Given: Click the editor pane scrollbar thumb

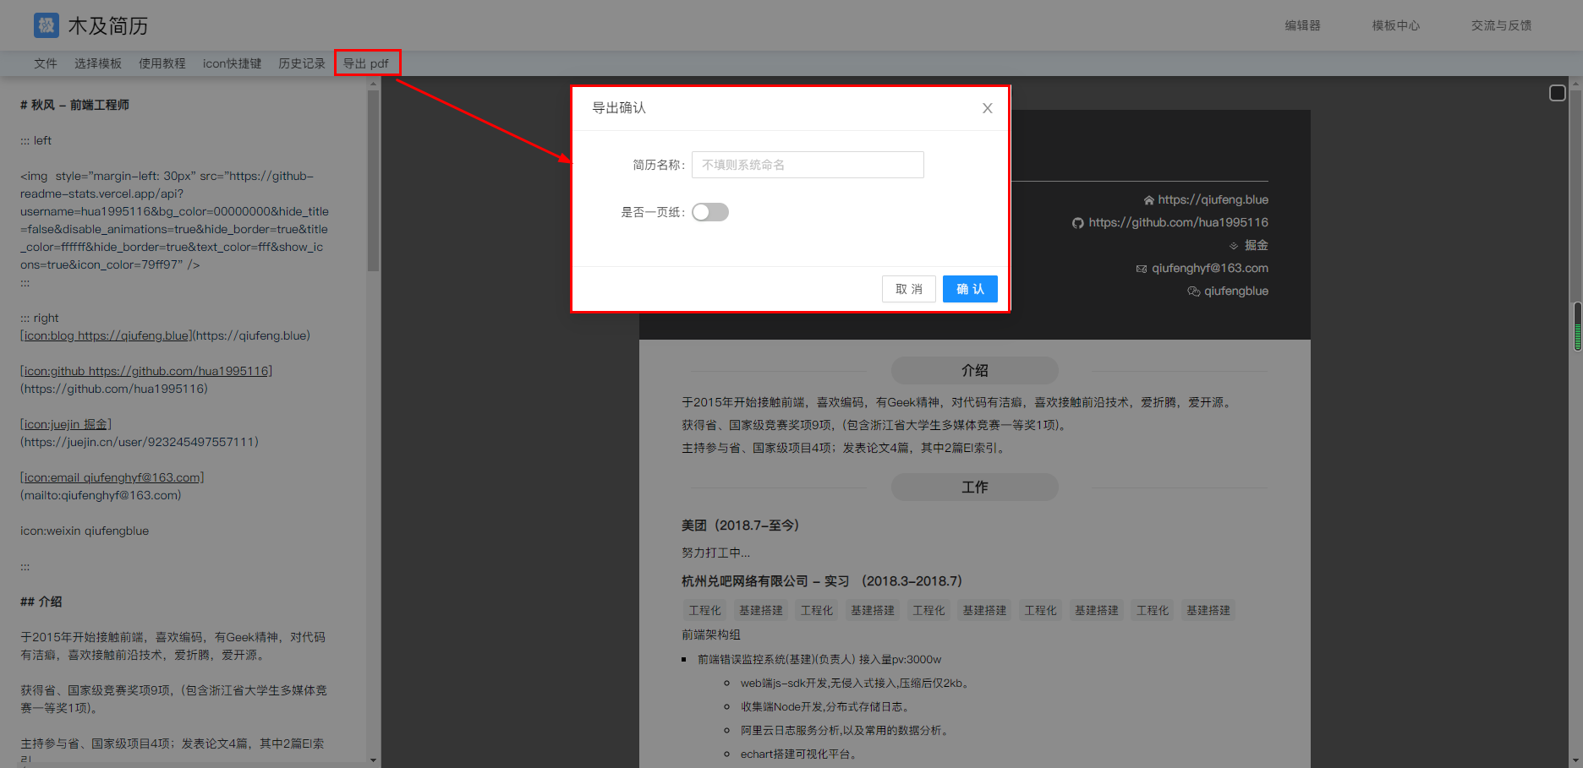Looking at the screenshot, I should 373,181.
